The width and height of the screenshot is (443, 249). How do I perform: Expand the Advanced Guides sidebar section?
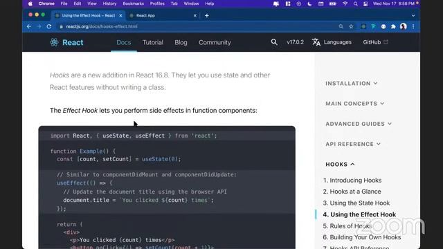[x=359, y=124]
